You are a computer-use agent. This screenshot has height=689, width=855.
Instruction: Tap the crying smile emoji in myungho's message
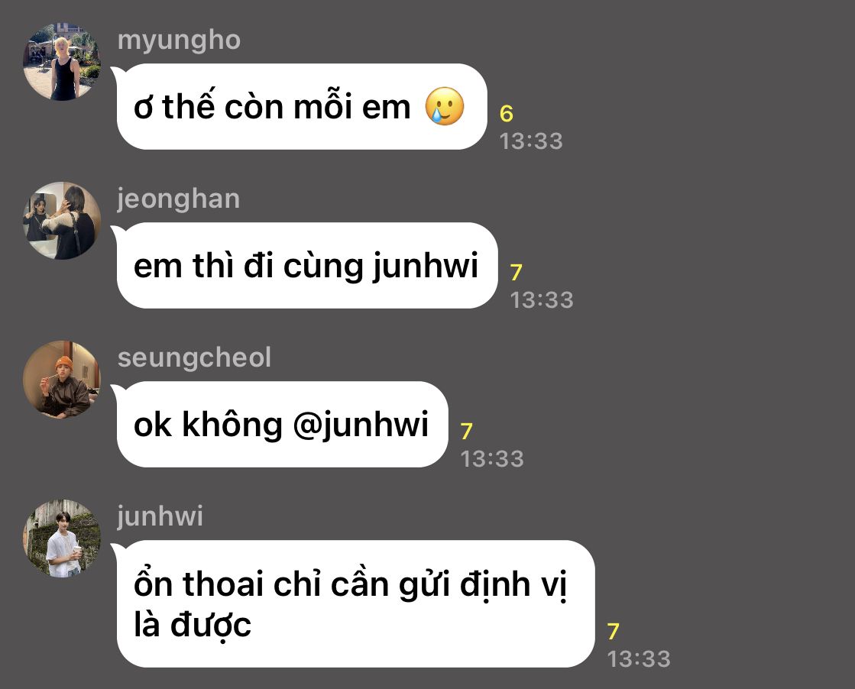[x=445, y=106]
